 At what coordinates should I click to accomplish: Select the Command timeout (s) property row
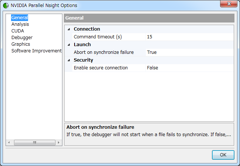click(97, 37)
